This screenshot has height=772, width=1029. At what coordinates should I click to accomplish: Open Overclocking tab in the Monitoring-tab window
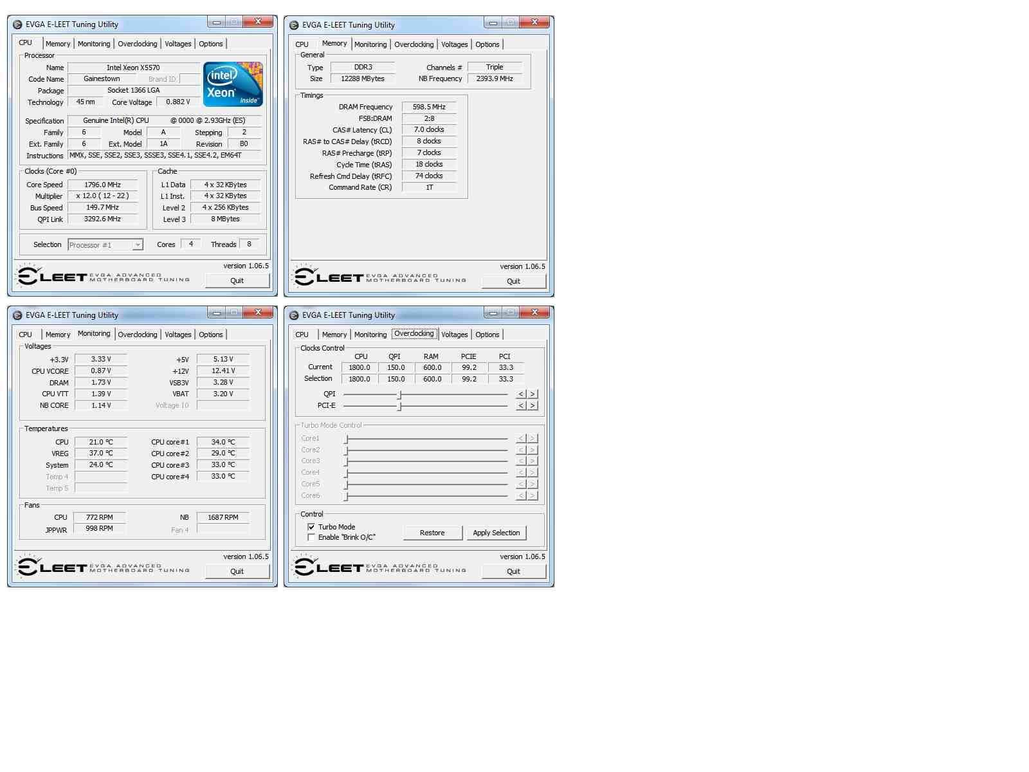(x=138, y=335)
